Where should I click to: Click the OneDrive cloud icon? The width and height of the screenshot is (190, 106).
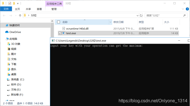coord(7,32)
